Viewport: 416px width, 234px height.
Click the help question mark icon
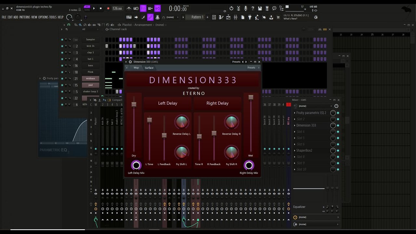pos(253,8)
